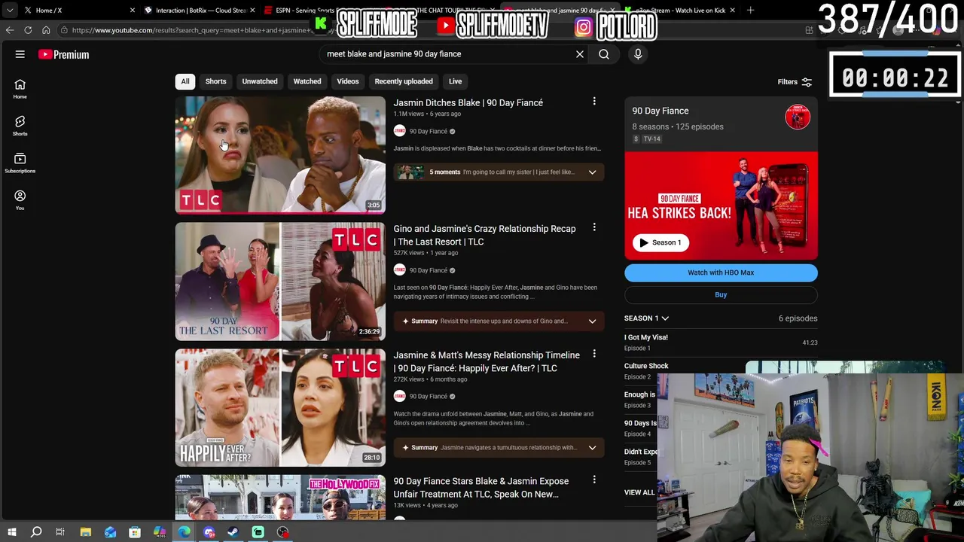Switch to the Interaction BotRix tab
Screen dimensions: 964x542
click(198, 10)
